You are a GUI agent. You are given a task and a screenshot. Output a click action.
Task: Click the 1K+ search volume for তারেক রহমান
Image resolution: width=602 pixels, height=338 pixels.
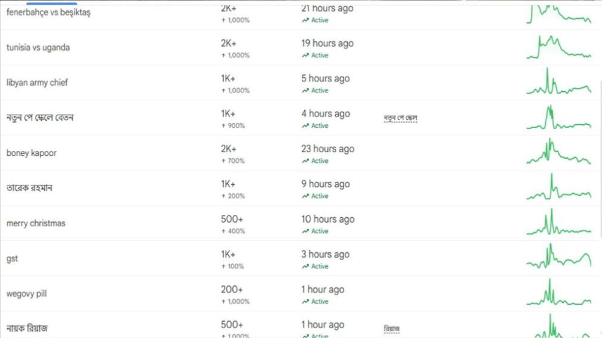228,184
